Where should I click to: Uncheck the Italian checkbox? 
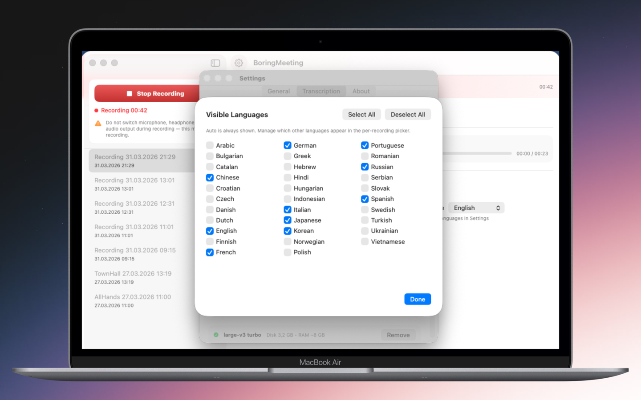click(x=288, y=210)
